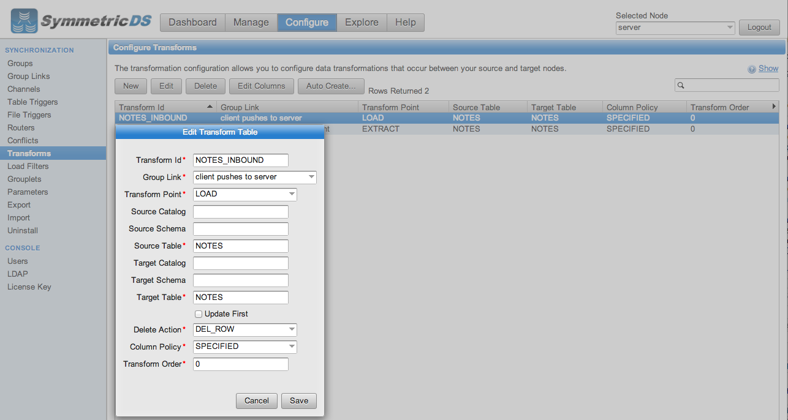Select Uninstall in the sidebar
The height and width of the screenshot is (420, 788).
pos(23,231)
